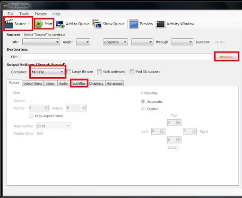Select the Custom cropping radio button
The width and height of the screenshot is (242, 198).
[x=143, y=109]
